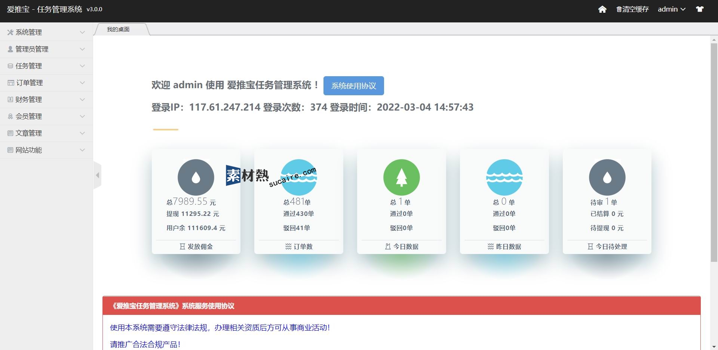Click the 系统使用协议 button
Image resolution: width=718 pixels, height=350 pixels.
tap(353, 86)
